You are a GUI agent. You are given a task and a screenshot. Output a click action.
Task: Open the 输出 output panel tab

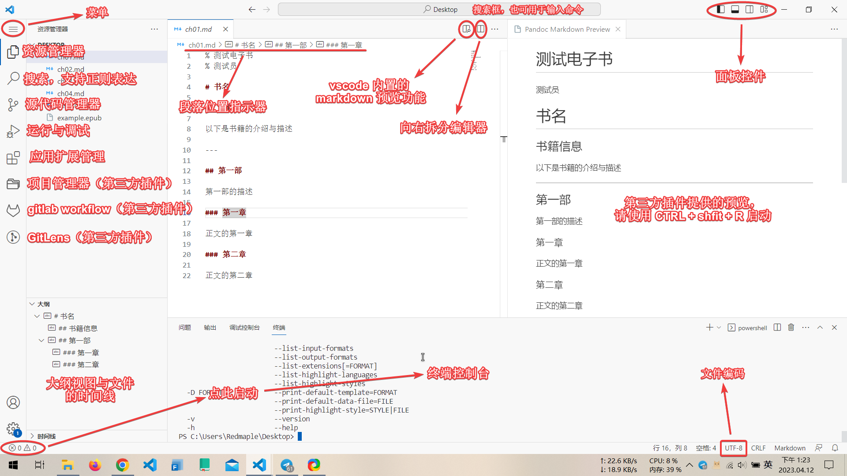click(x=210, y=327)
